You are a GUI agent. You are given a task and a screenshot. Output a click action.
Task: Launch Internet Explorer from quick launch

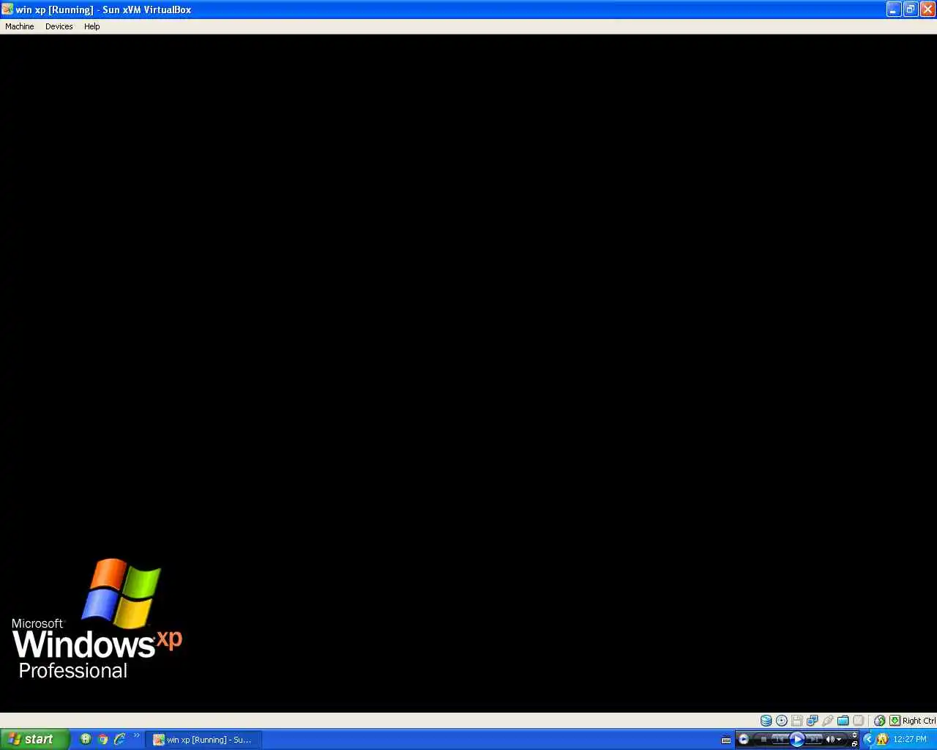(x=119, y=739)
